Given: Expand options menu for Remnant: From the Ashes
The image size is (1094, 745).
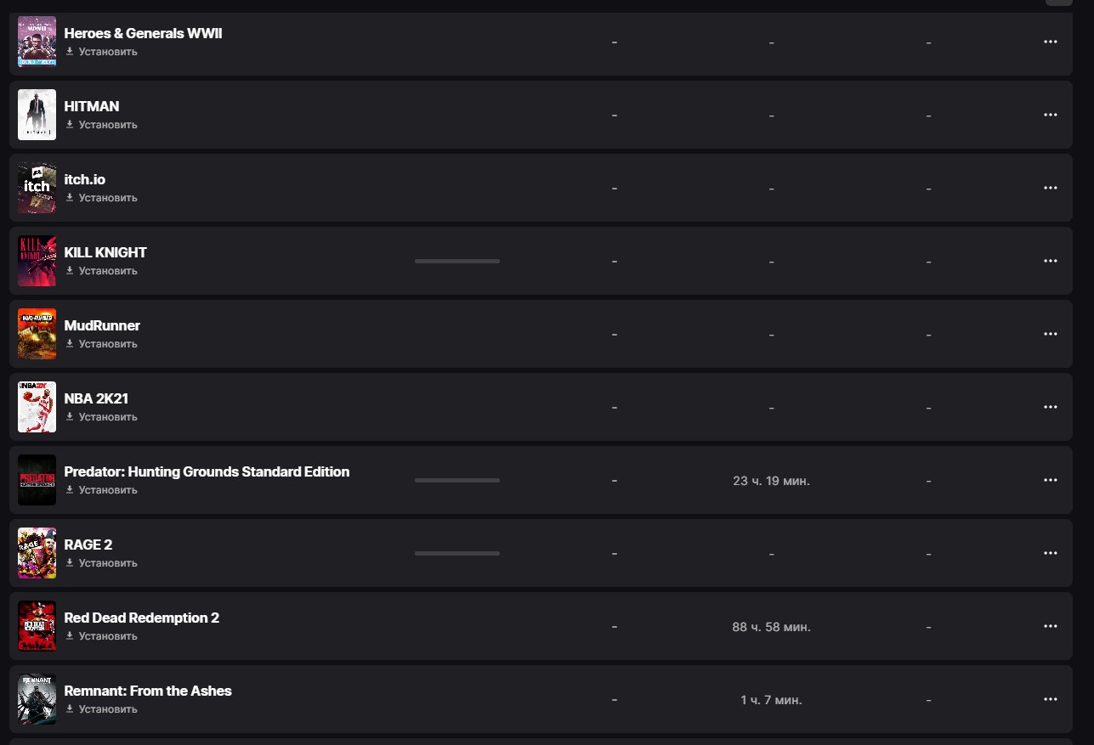Looking at the screenshot, I should 1050,699.
